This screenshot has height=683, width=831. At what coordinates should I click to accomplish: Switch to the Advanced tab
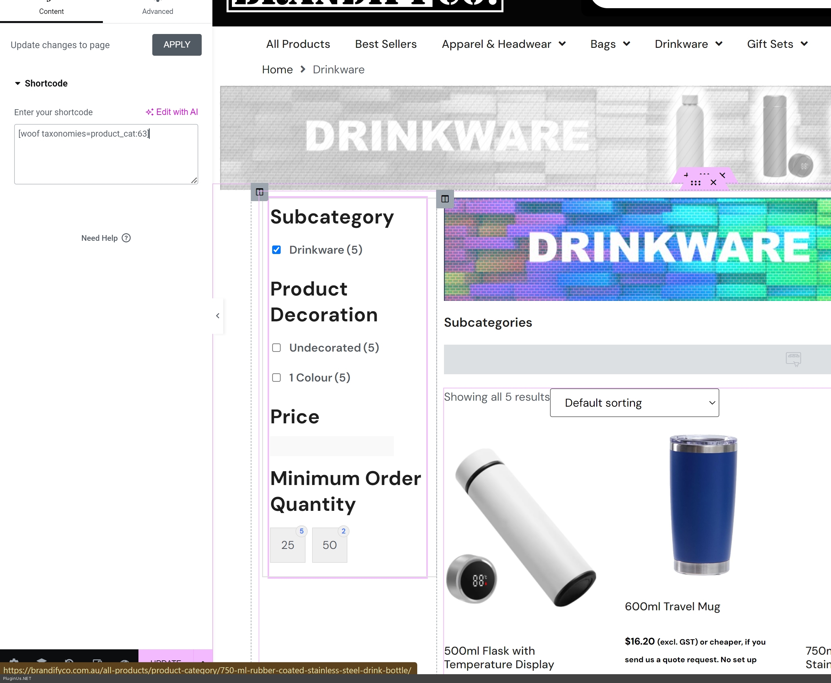click(x=157, y=11)
